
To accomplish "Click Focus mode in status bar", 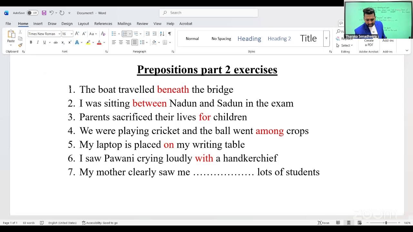I will [324, 223].
